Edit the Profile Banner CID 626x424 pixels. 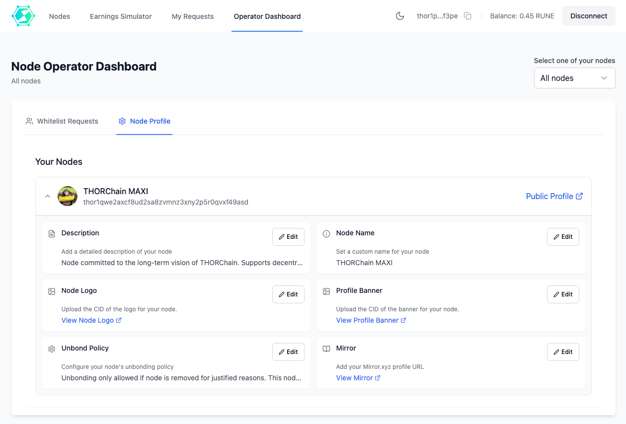tap(563, 294)
